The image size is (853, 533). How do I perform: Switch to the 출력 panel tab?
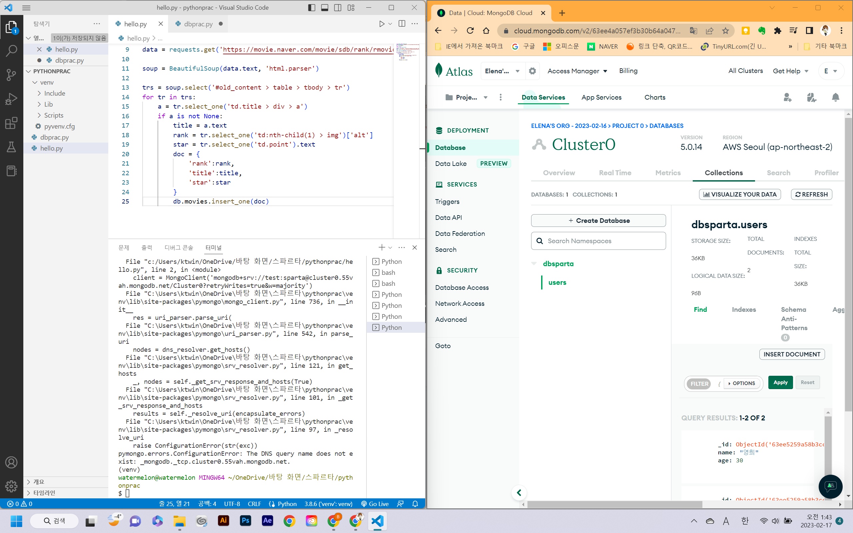147,248
